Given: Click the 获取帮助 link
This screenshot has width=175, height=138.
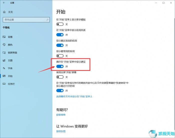Looking at the screenshot, I should [61, 115].
